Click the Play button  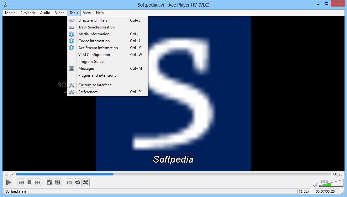[8, 182]
